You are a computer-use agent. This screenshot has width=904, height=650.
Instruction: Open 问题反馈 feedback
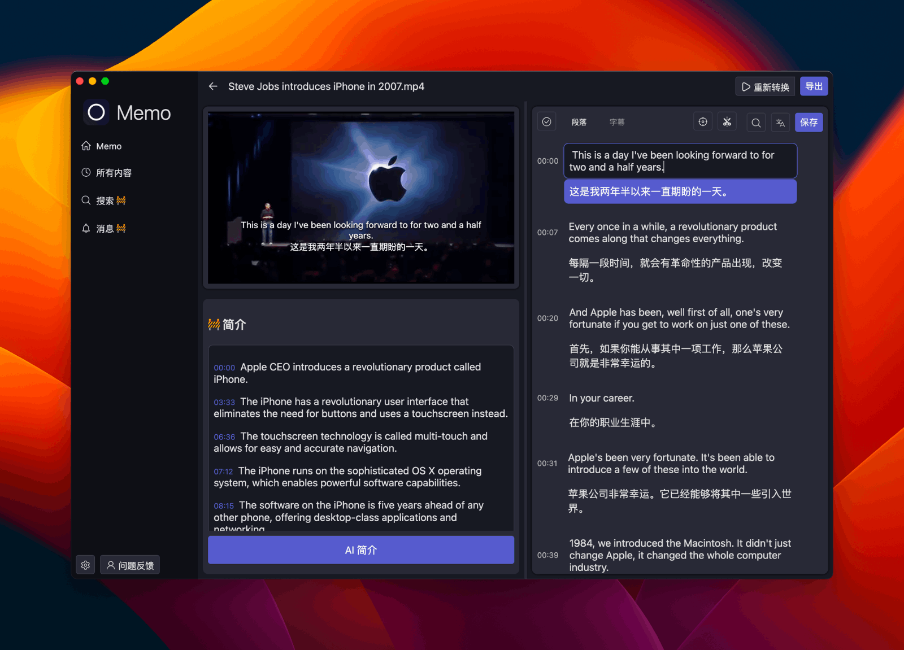point(130,565)
